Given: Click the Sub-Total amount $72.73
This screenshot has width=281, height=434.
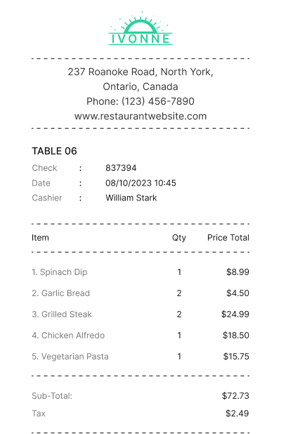Looking at the screenshot, I should click(235, 396).
